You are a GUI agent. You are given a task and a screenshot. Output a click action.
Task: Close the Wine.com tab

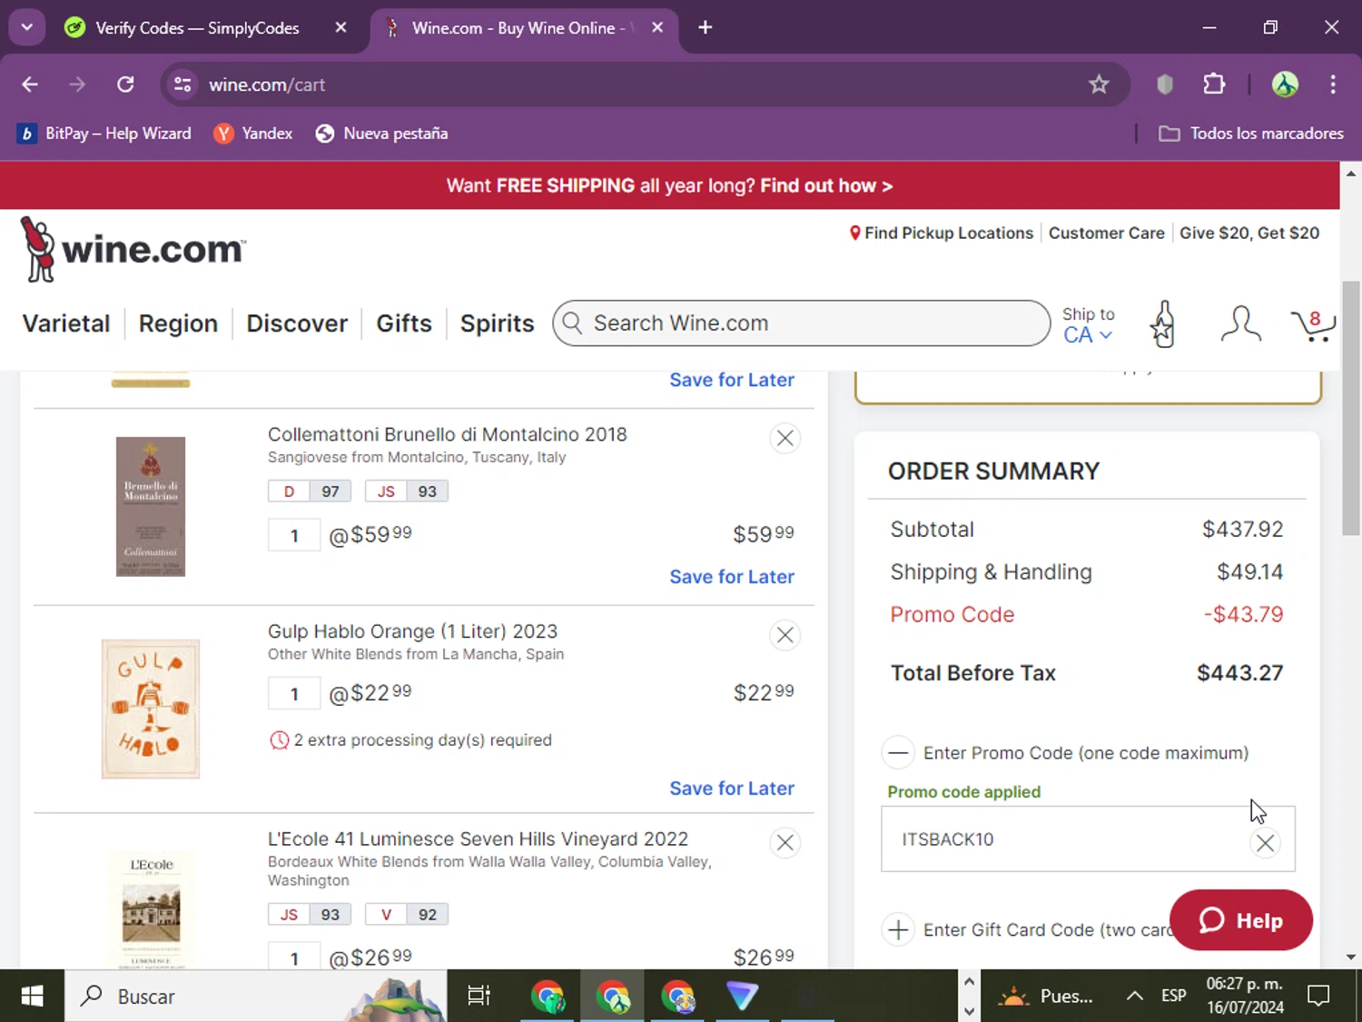657,27
